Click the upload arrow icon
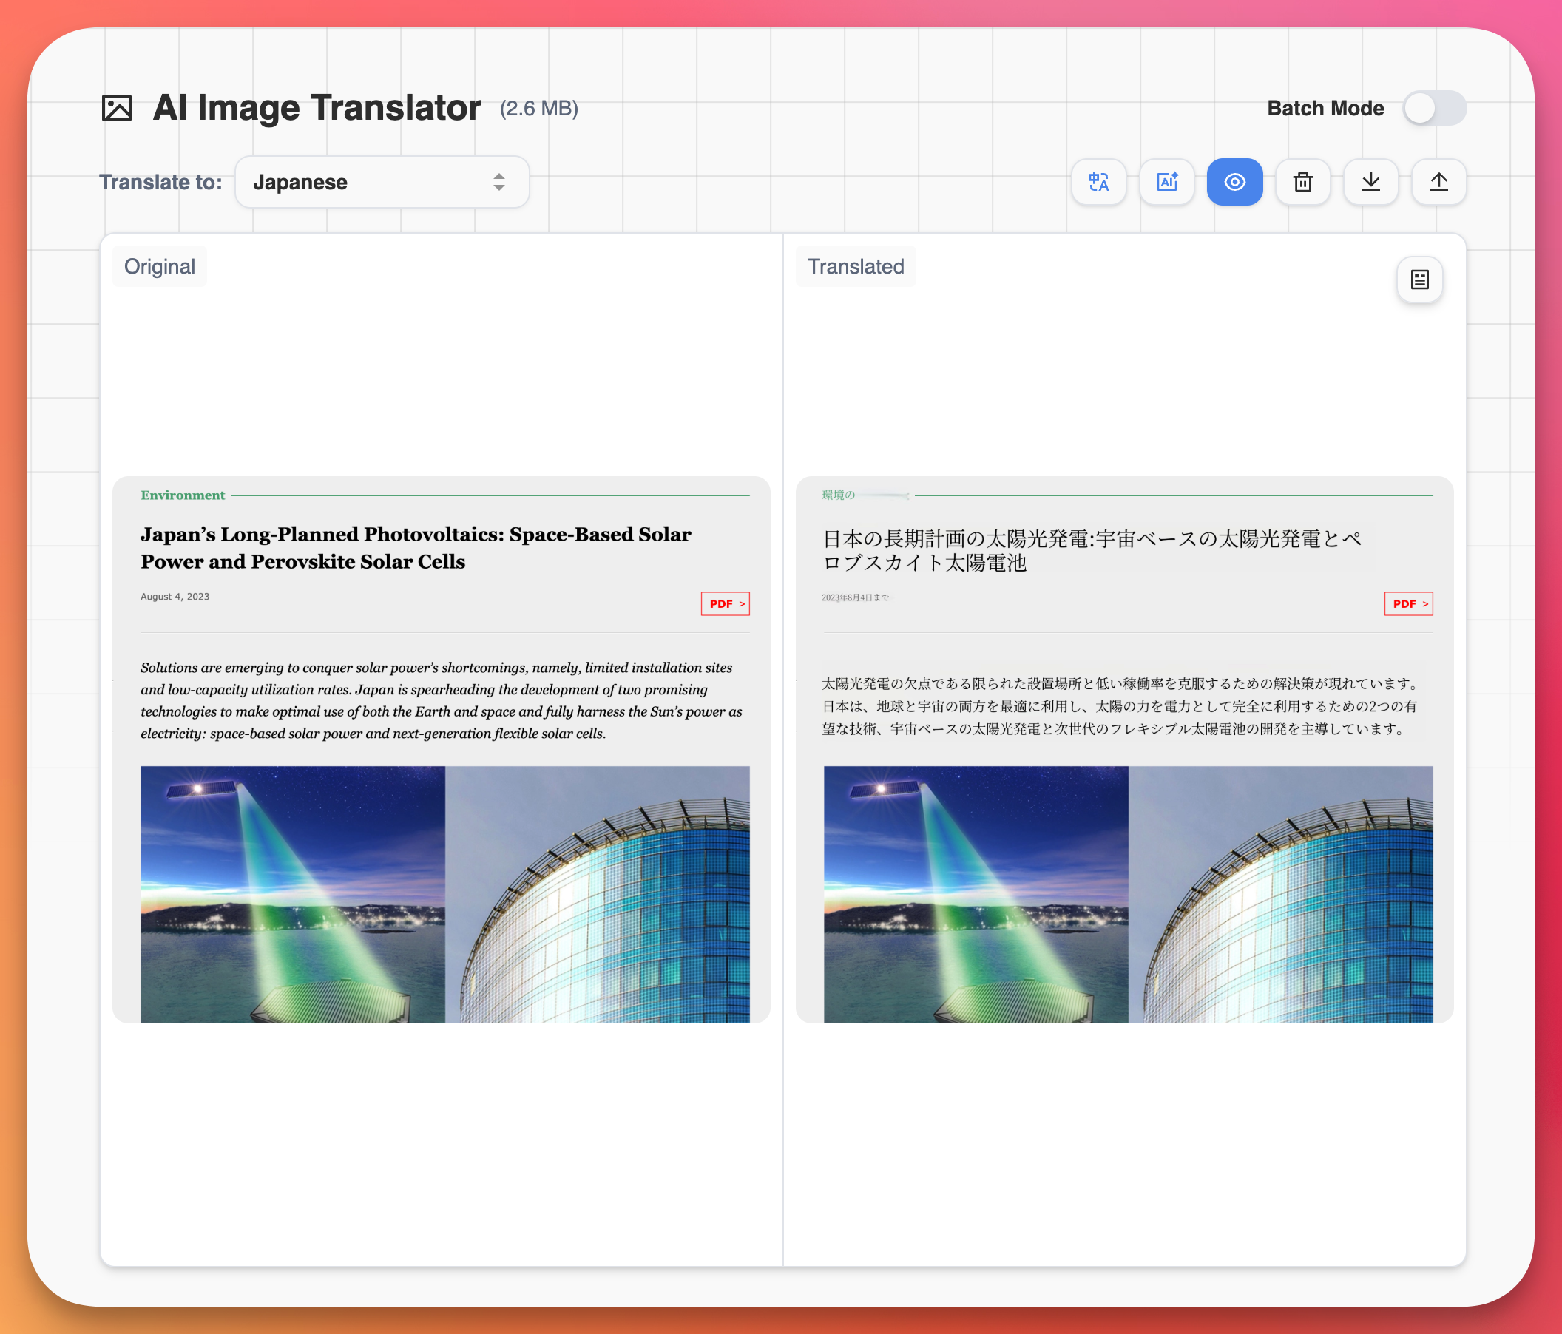Screen dimensions: 1562x1334 (1438, 182)
